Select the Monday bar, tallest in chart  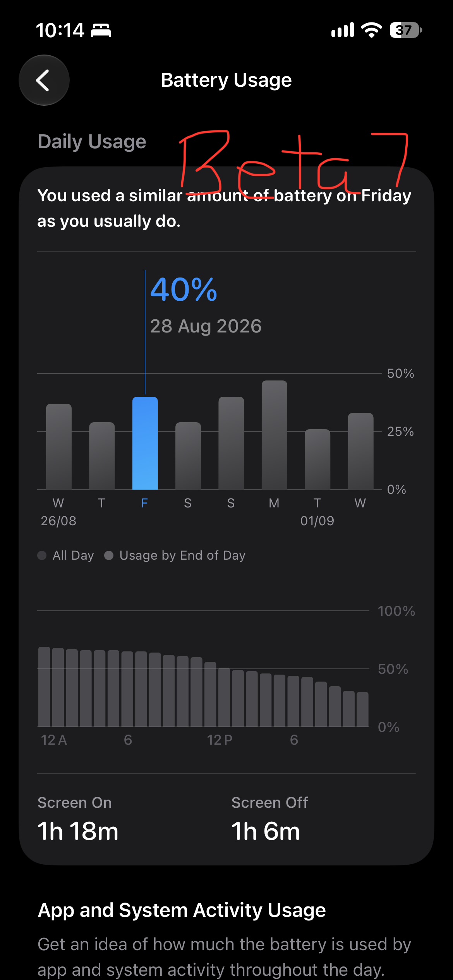(274, 435)
